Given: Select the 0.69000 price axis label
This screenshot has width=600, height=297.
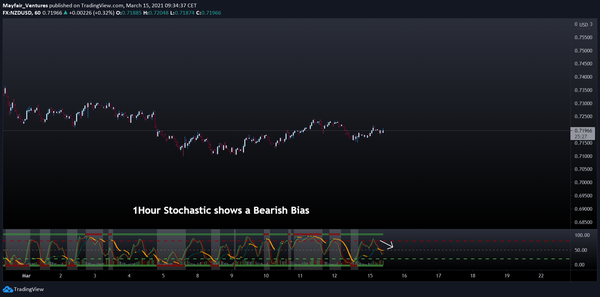Looking at the screenshot, I should coord(583,209).
